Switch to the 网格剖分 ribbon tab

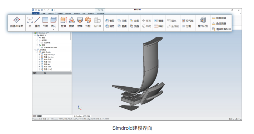pos(77,14)
